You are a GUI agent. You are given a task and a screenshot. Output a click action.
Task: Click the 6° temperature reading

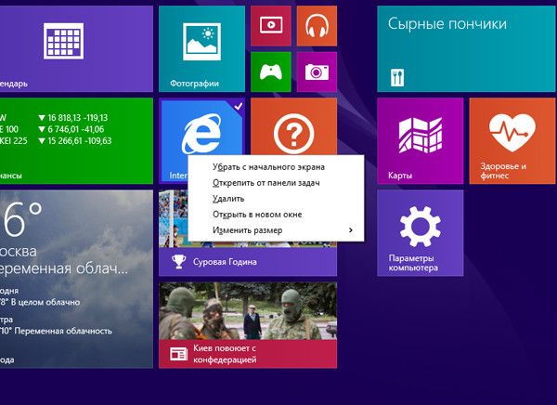point(22,219)
